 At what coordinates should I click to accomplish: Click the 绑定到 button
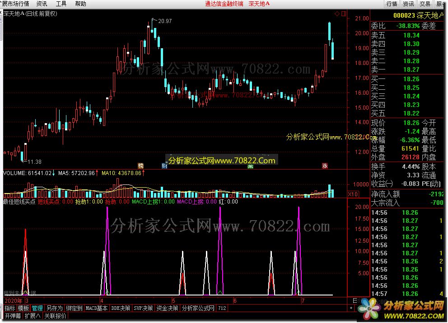[74, 308]
